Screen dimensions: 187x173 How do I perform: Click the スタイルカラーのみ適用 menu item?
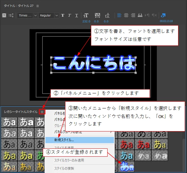[x=80, y=160]
